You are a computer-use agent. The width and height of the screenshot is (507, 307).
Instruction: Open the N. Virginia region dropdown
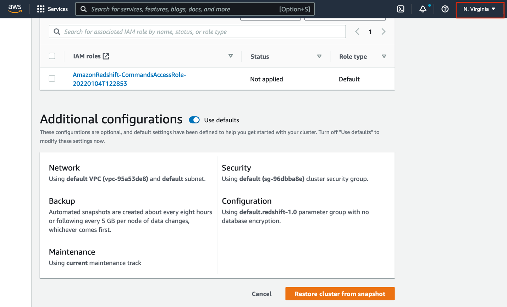point(479,9)
